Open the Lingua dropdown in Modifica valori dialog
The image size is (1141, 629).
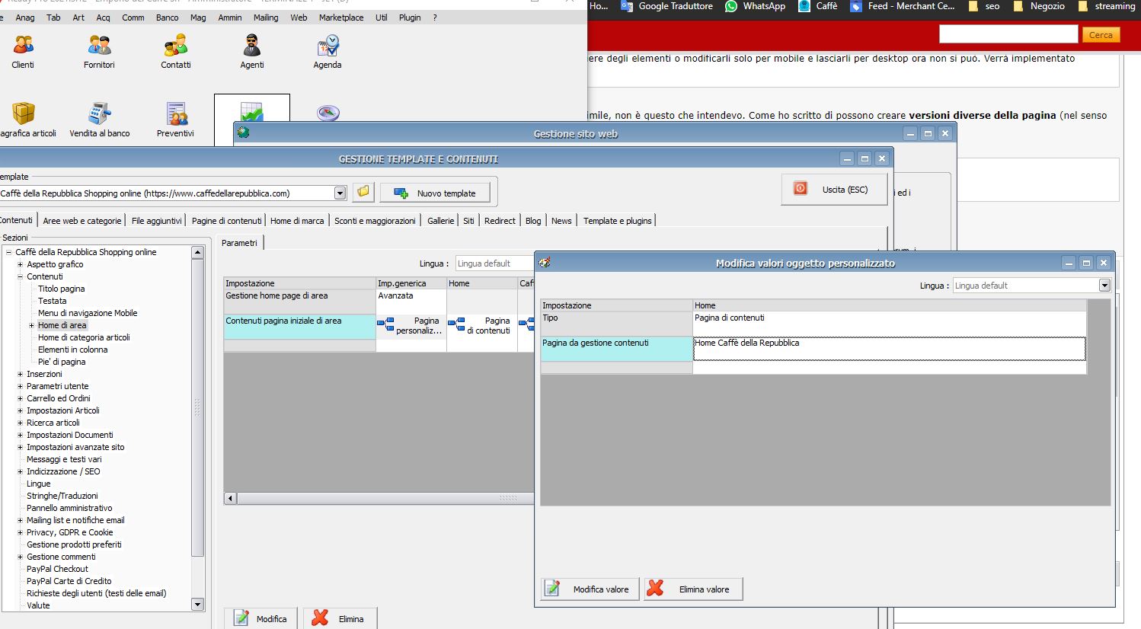[x=1104, y=286]
